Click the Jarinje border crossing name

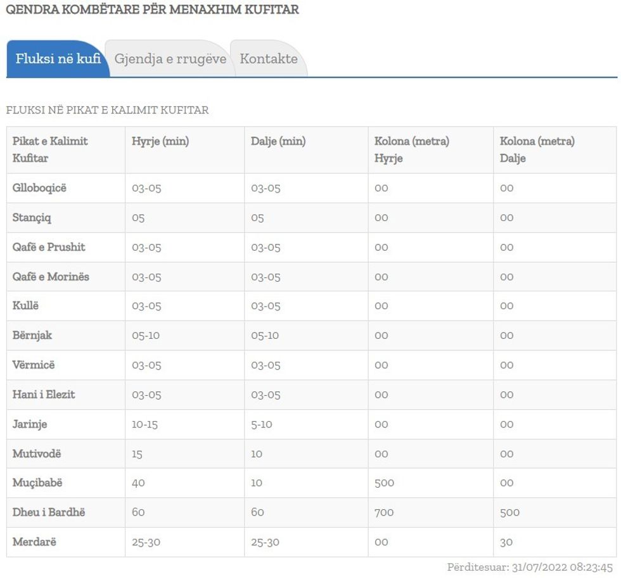pyautogui.click(x=30, y=424)
